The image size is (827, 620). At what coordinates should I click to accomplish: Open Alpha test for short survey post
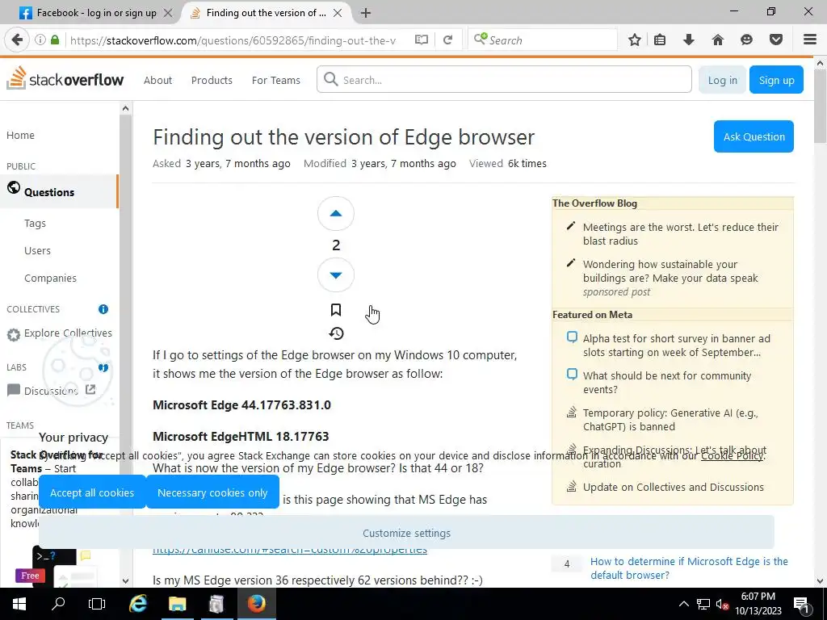(x=676, y=346)
